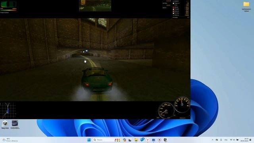The height and width of the screenshot is (143, 254).
Task: Open the taskbar clock and date
Action: (244, 140)
